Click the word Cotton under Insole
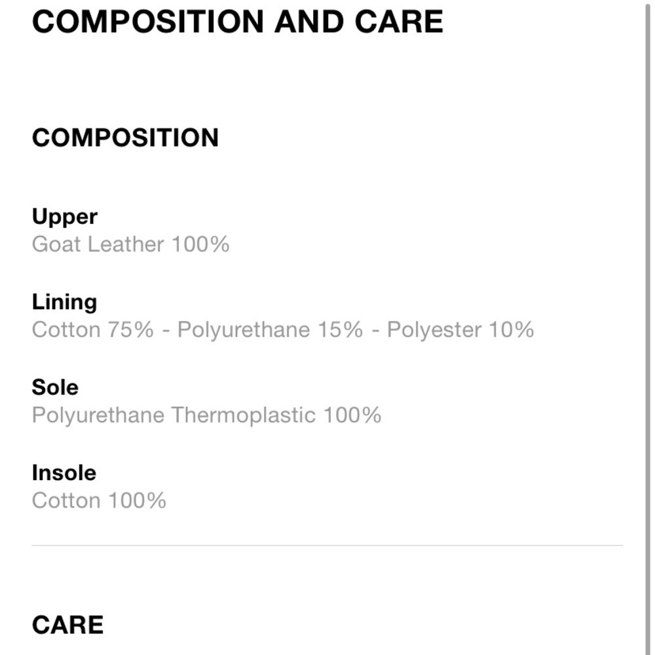 [x=66, y=501]
